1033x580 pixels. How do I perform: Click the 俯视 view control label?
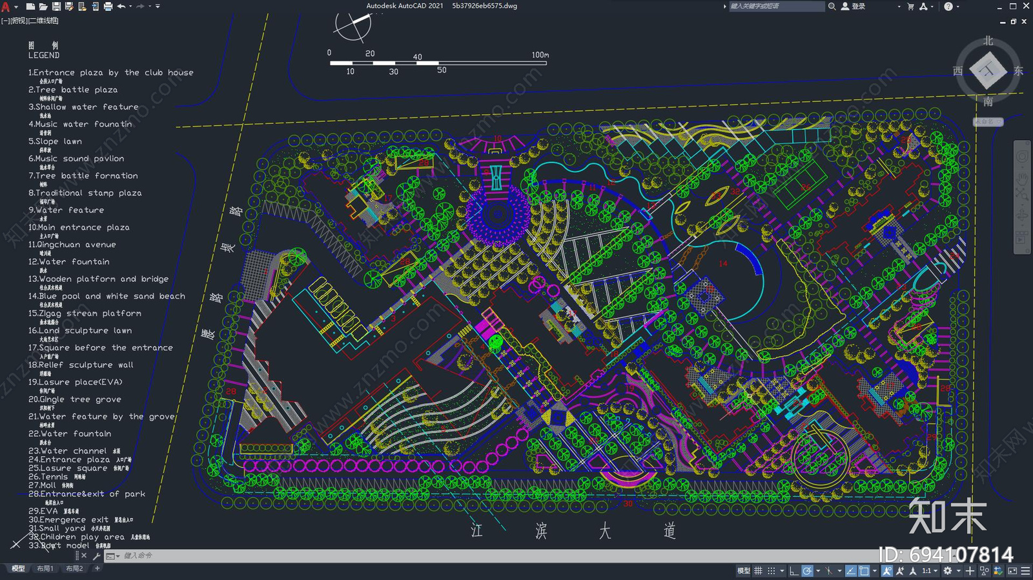[19, 21]
